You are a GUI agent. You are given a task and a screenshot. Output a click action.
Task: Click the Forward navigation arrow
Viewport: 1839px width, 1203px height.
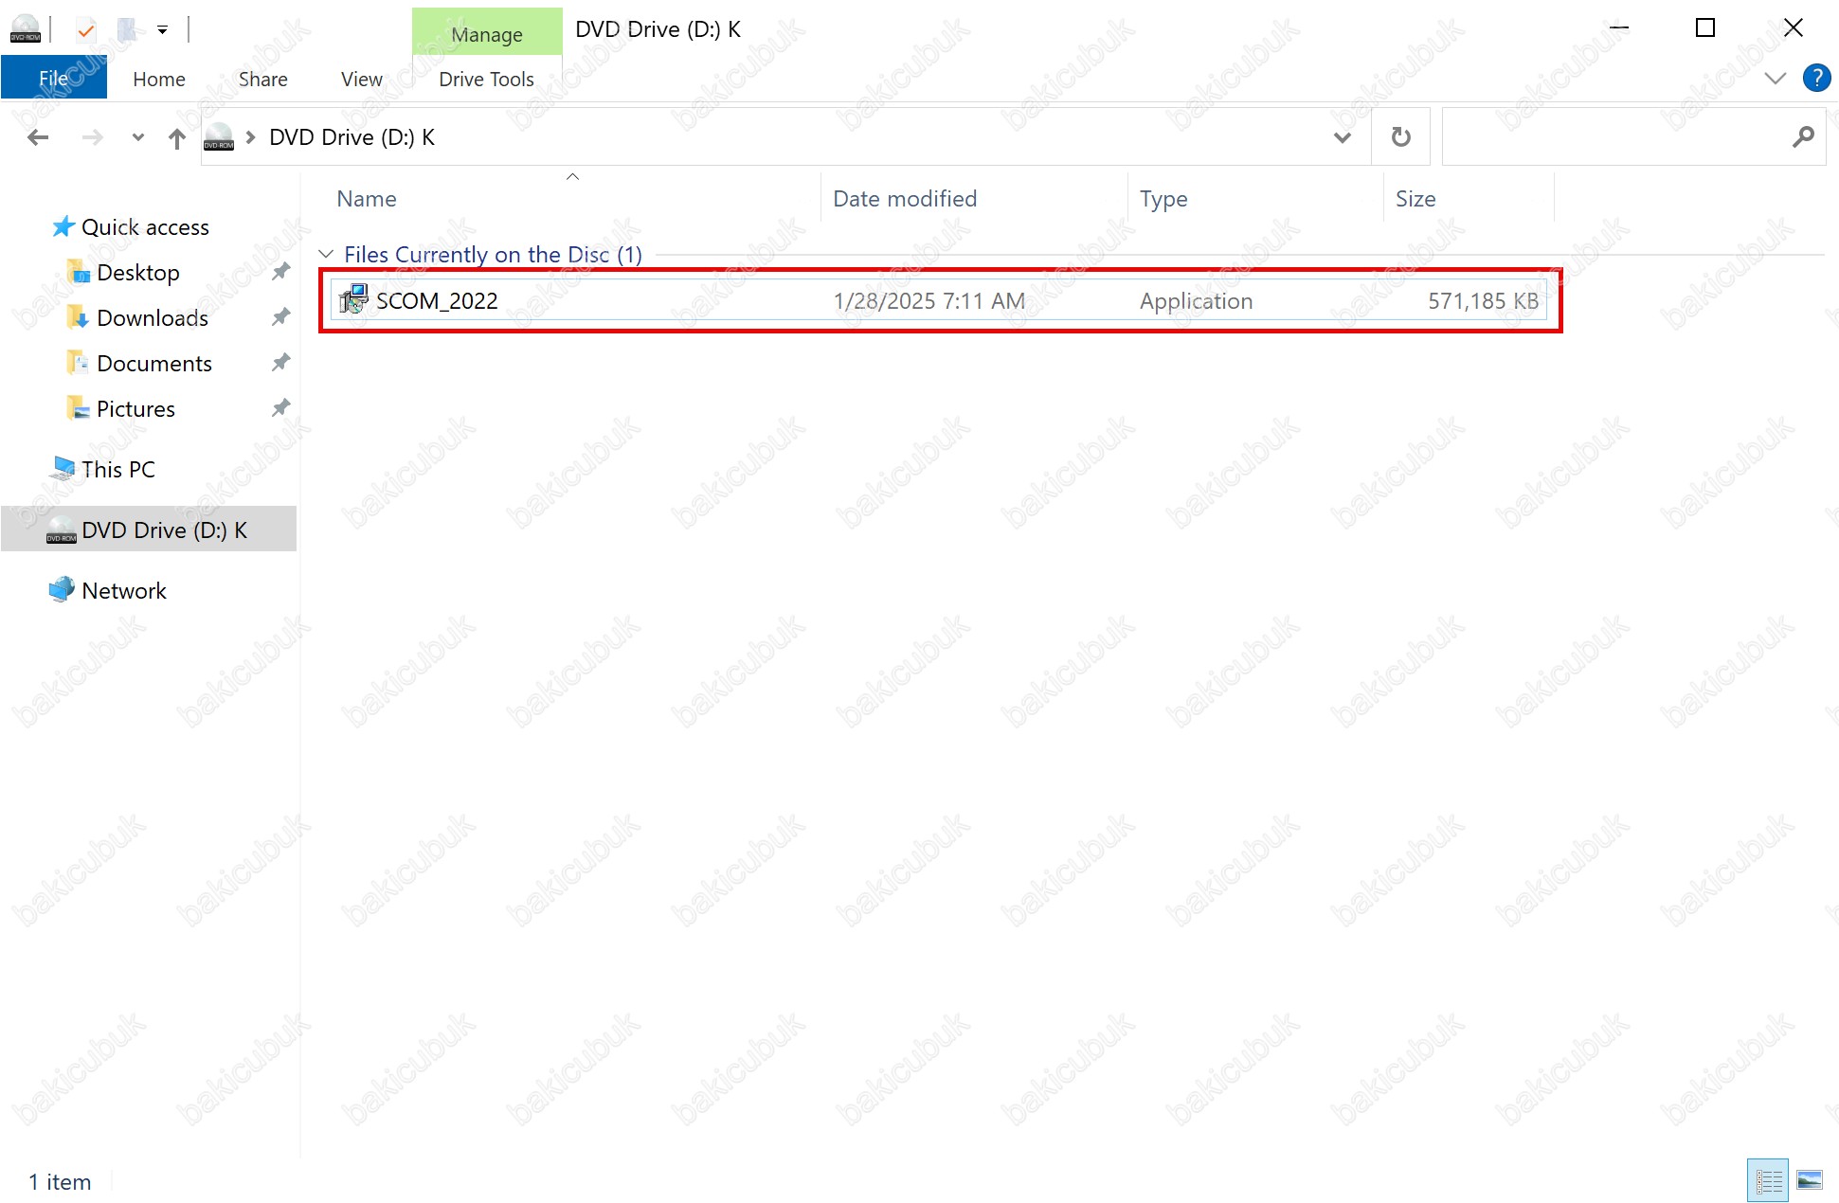[x=92, y=138]
